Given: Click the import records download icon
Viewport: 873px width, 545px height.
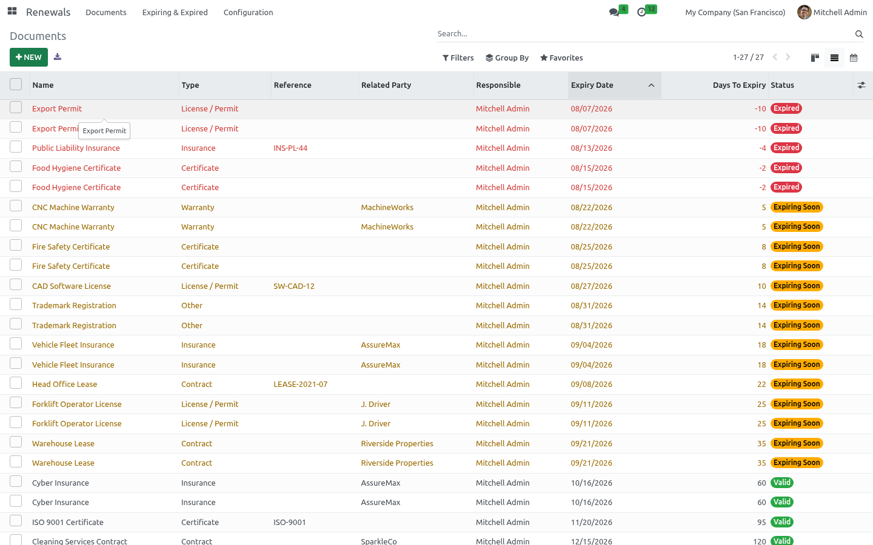Looking at the screenshot, I should click(x=58, y=57).
